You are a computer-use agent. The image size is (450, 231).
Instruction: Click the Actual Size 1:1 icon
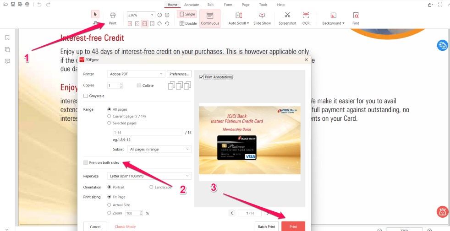[130, 23]
